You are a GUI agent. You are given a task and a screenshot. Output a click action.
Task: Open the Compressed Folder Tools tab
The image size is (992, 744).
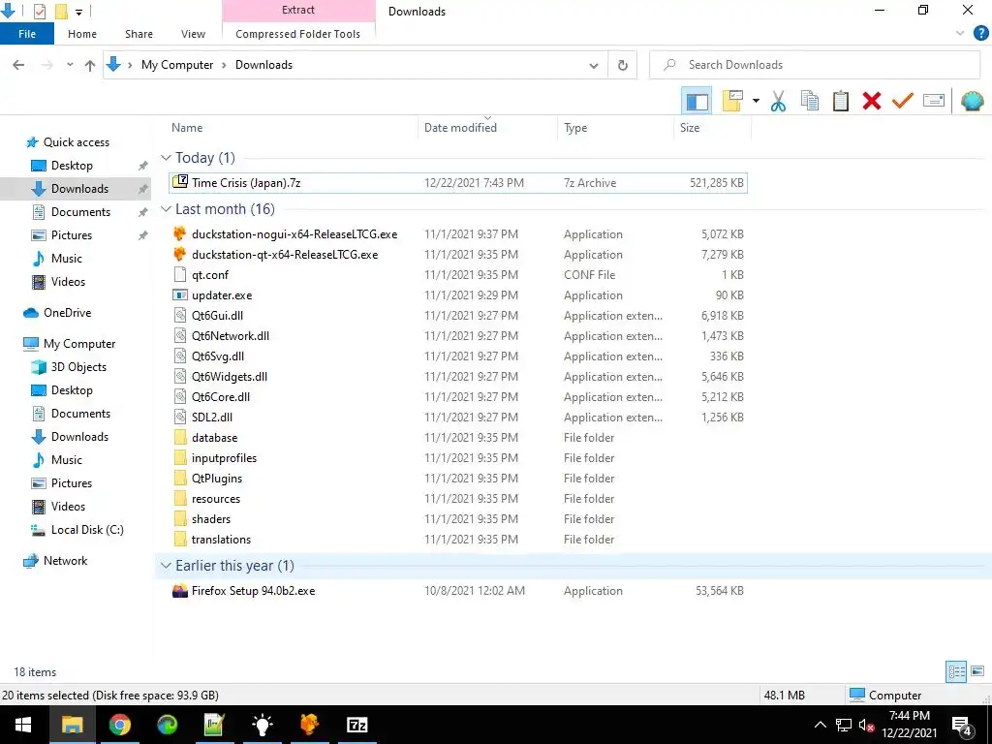click(298, 34)
